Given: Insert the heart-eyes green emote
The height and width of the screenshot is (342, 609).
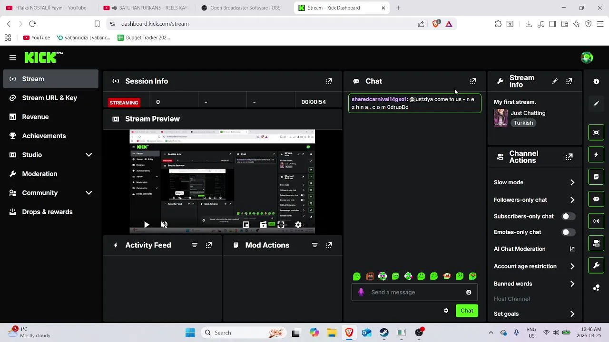Looking at the screenshot, I should [472, 276].
